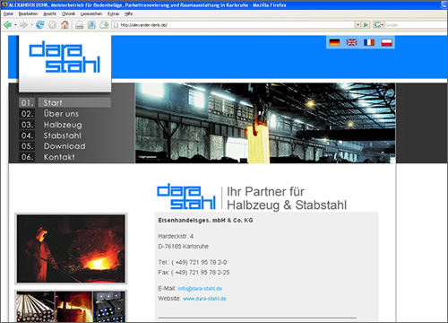Open the Forward button history dropdown arrow
This screenshot has height=323, width=448.
(31, 25)
